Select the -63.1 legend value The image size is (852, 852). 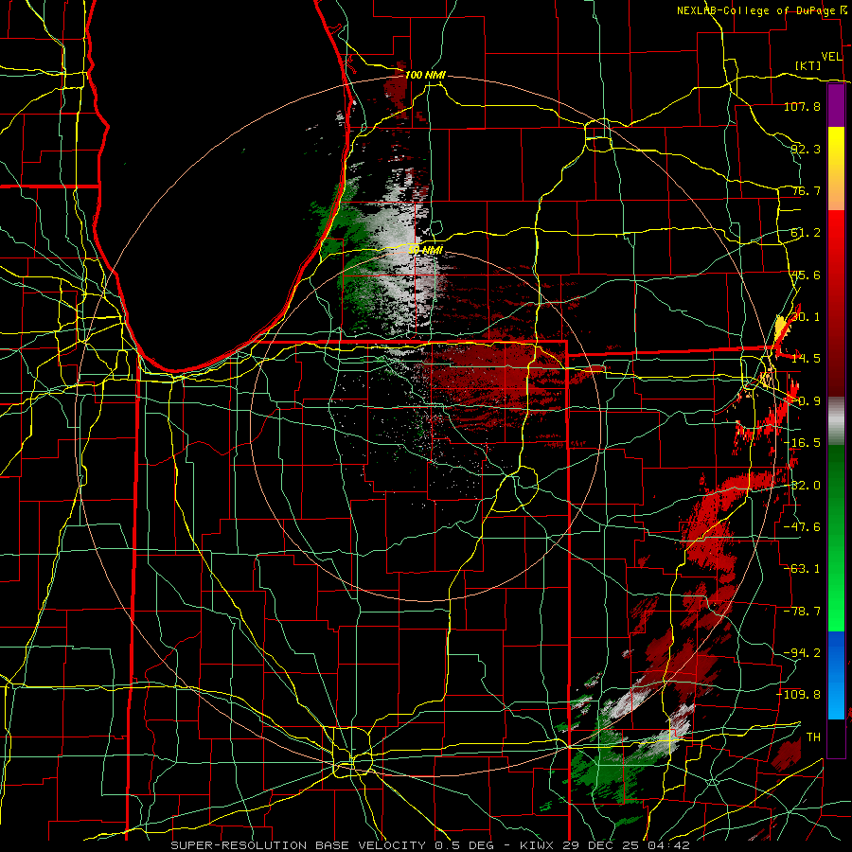point(802,569)
